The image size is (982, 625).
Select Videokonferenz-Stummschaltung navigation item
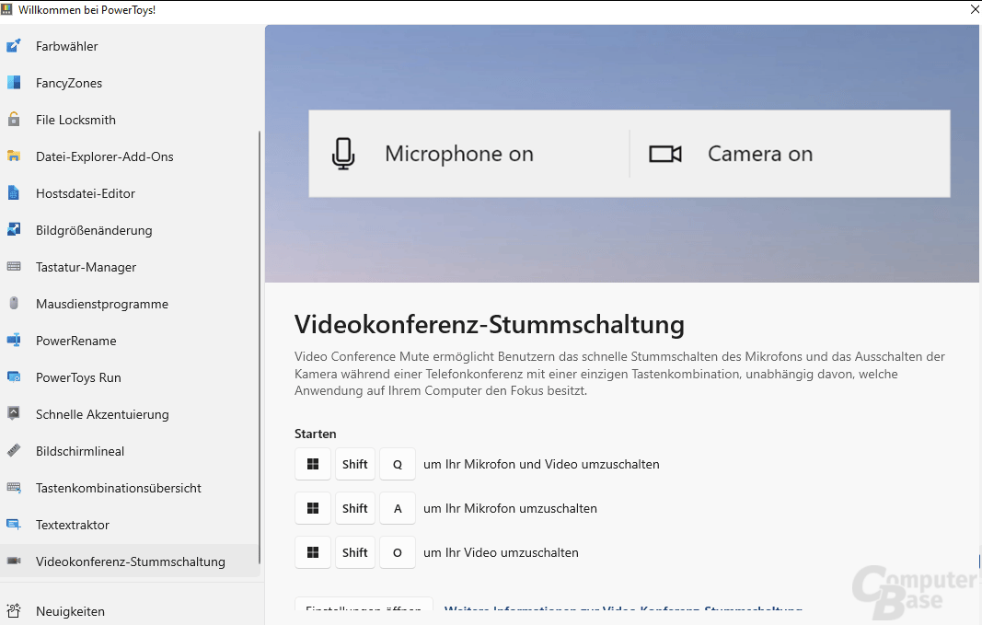coord(130,561)
